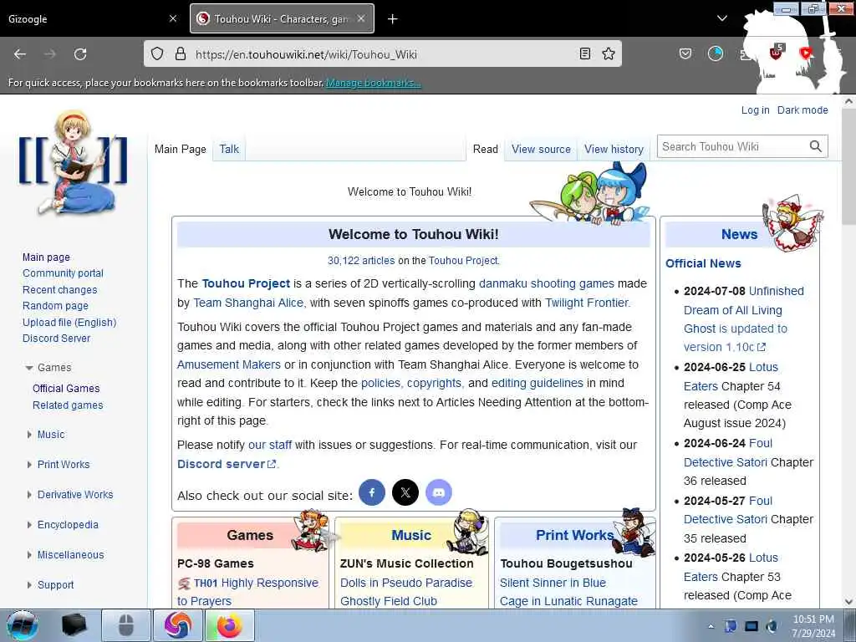
Task: Show site security padlock information
Action: tap(181, 53)
